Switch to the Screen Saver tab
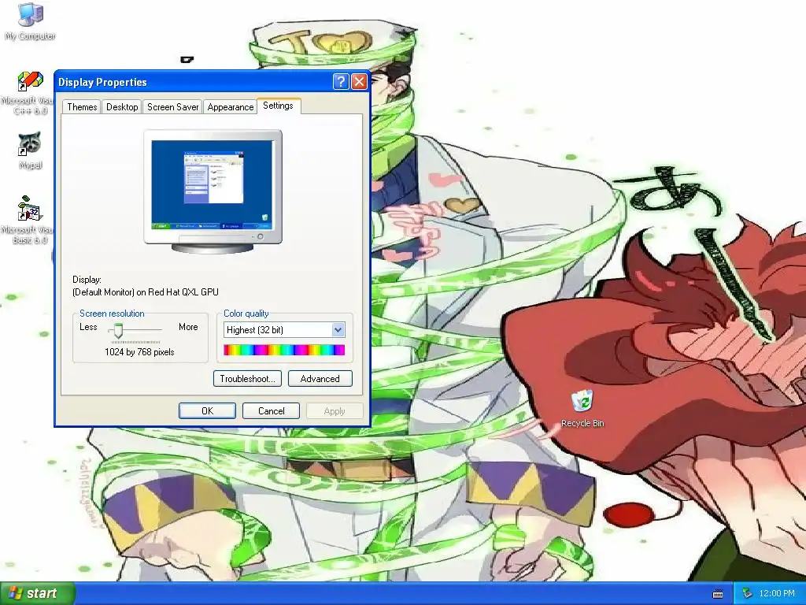This screenshot has height=605, width=806. (172, 107)
